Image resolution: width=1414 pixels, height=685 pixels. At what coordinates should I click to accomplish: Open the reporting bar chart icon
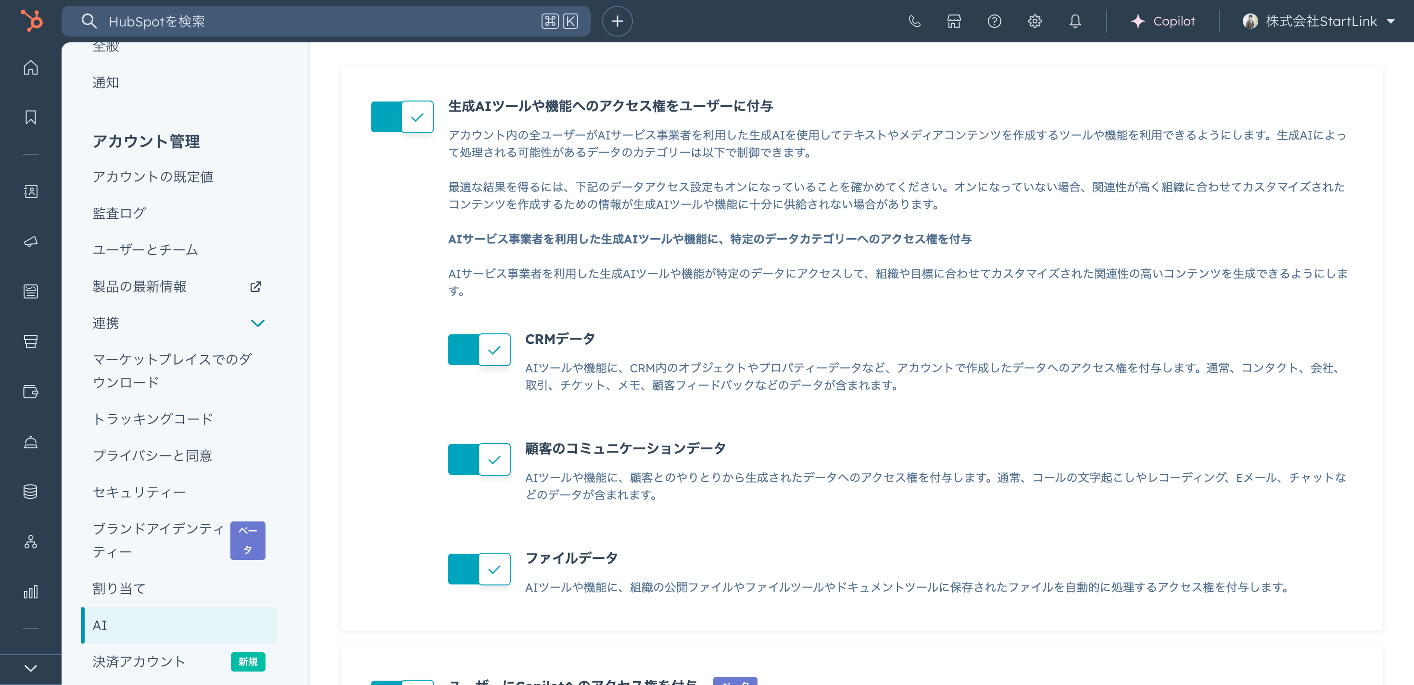click(x=31, y=592)
